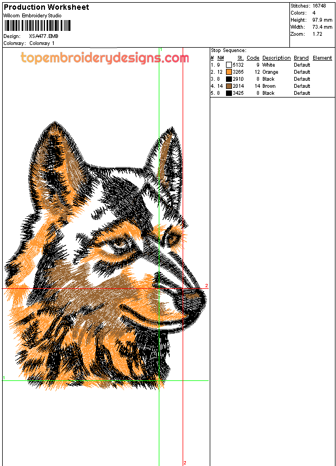
Task: Click the 'Brand' column header
Action: [301, 58]
